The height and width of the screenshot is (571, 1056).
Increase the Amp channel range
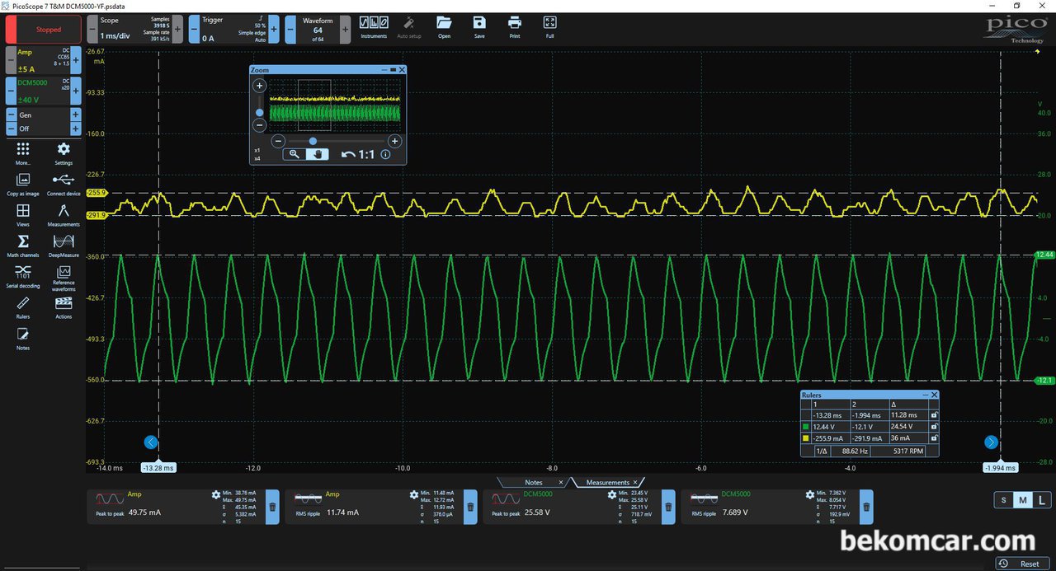tap(76, 60)
